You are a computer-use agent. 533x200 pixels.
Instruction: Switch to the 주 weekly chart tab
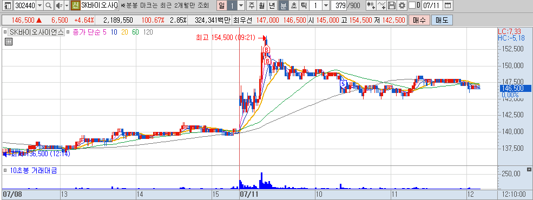point(252,5)
